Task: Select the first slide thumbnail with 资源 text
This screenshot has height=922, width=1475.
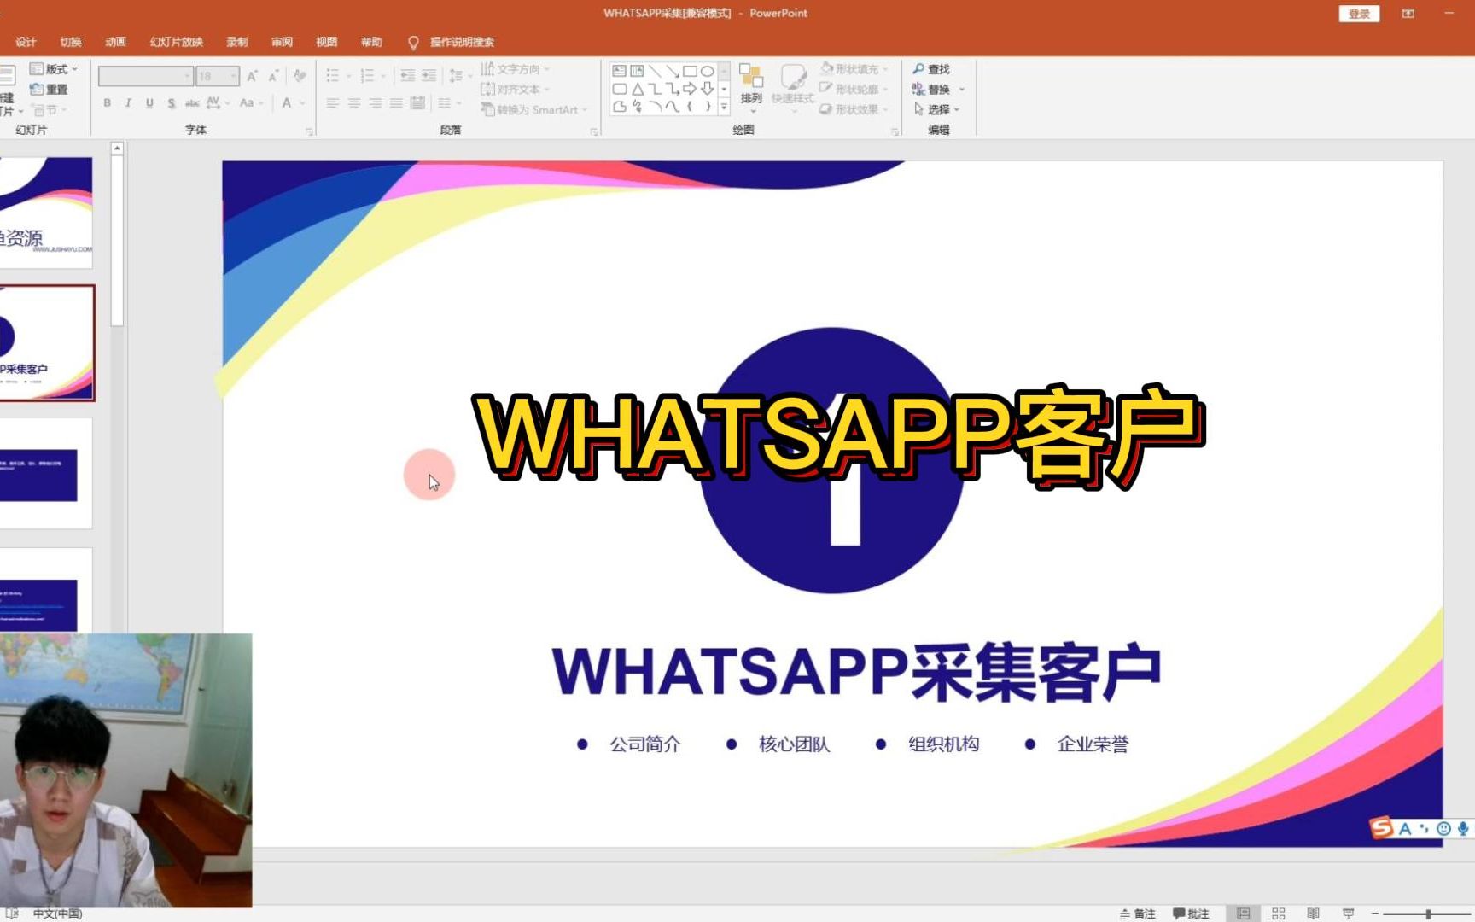Action: (x=46, y=213)
